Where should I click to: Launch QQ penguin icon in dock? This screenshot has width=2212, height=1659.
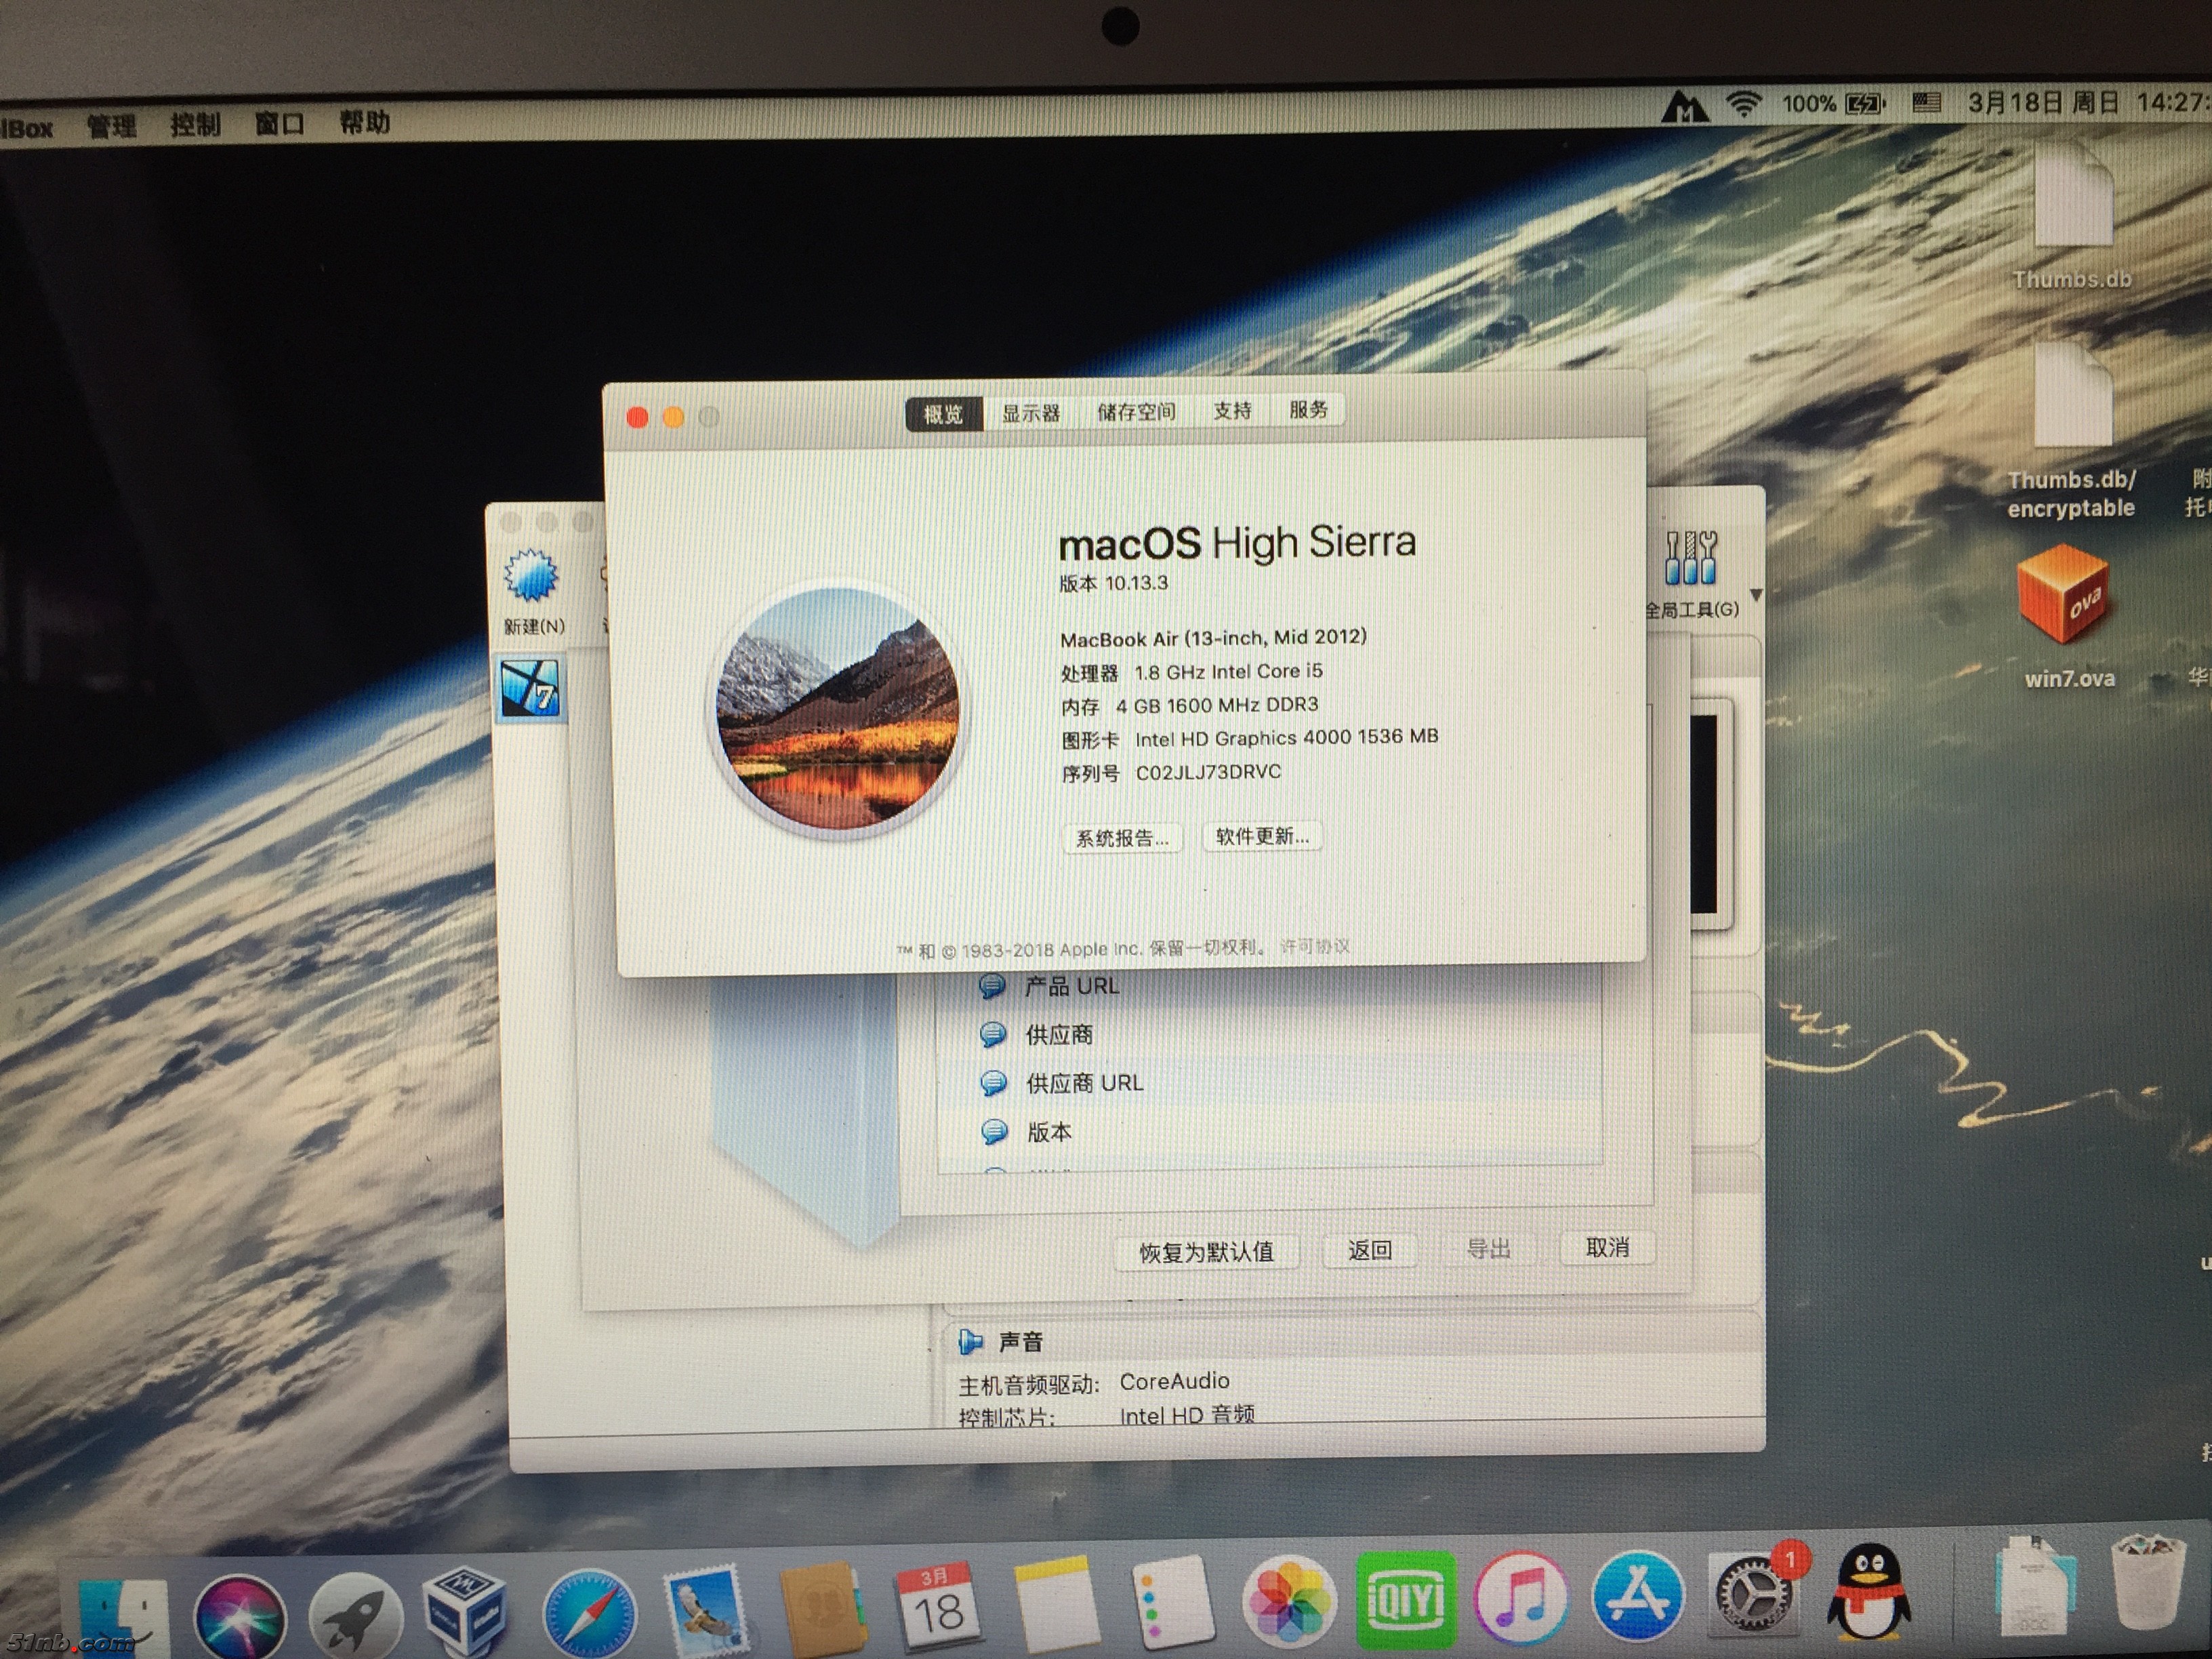pyautogui.click(x=1868, y=1592)
